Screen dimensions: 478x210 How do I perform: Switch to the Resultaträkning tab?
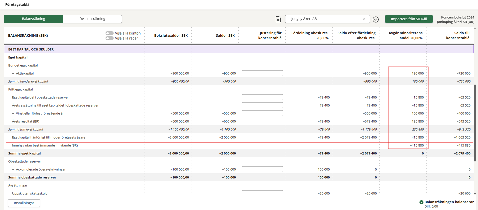[92, 19]
